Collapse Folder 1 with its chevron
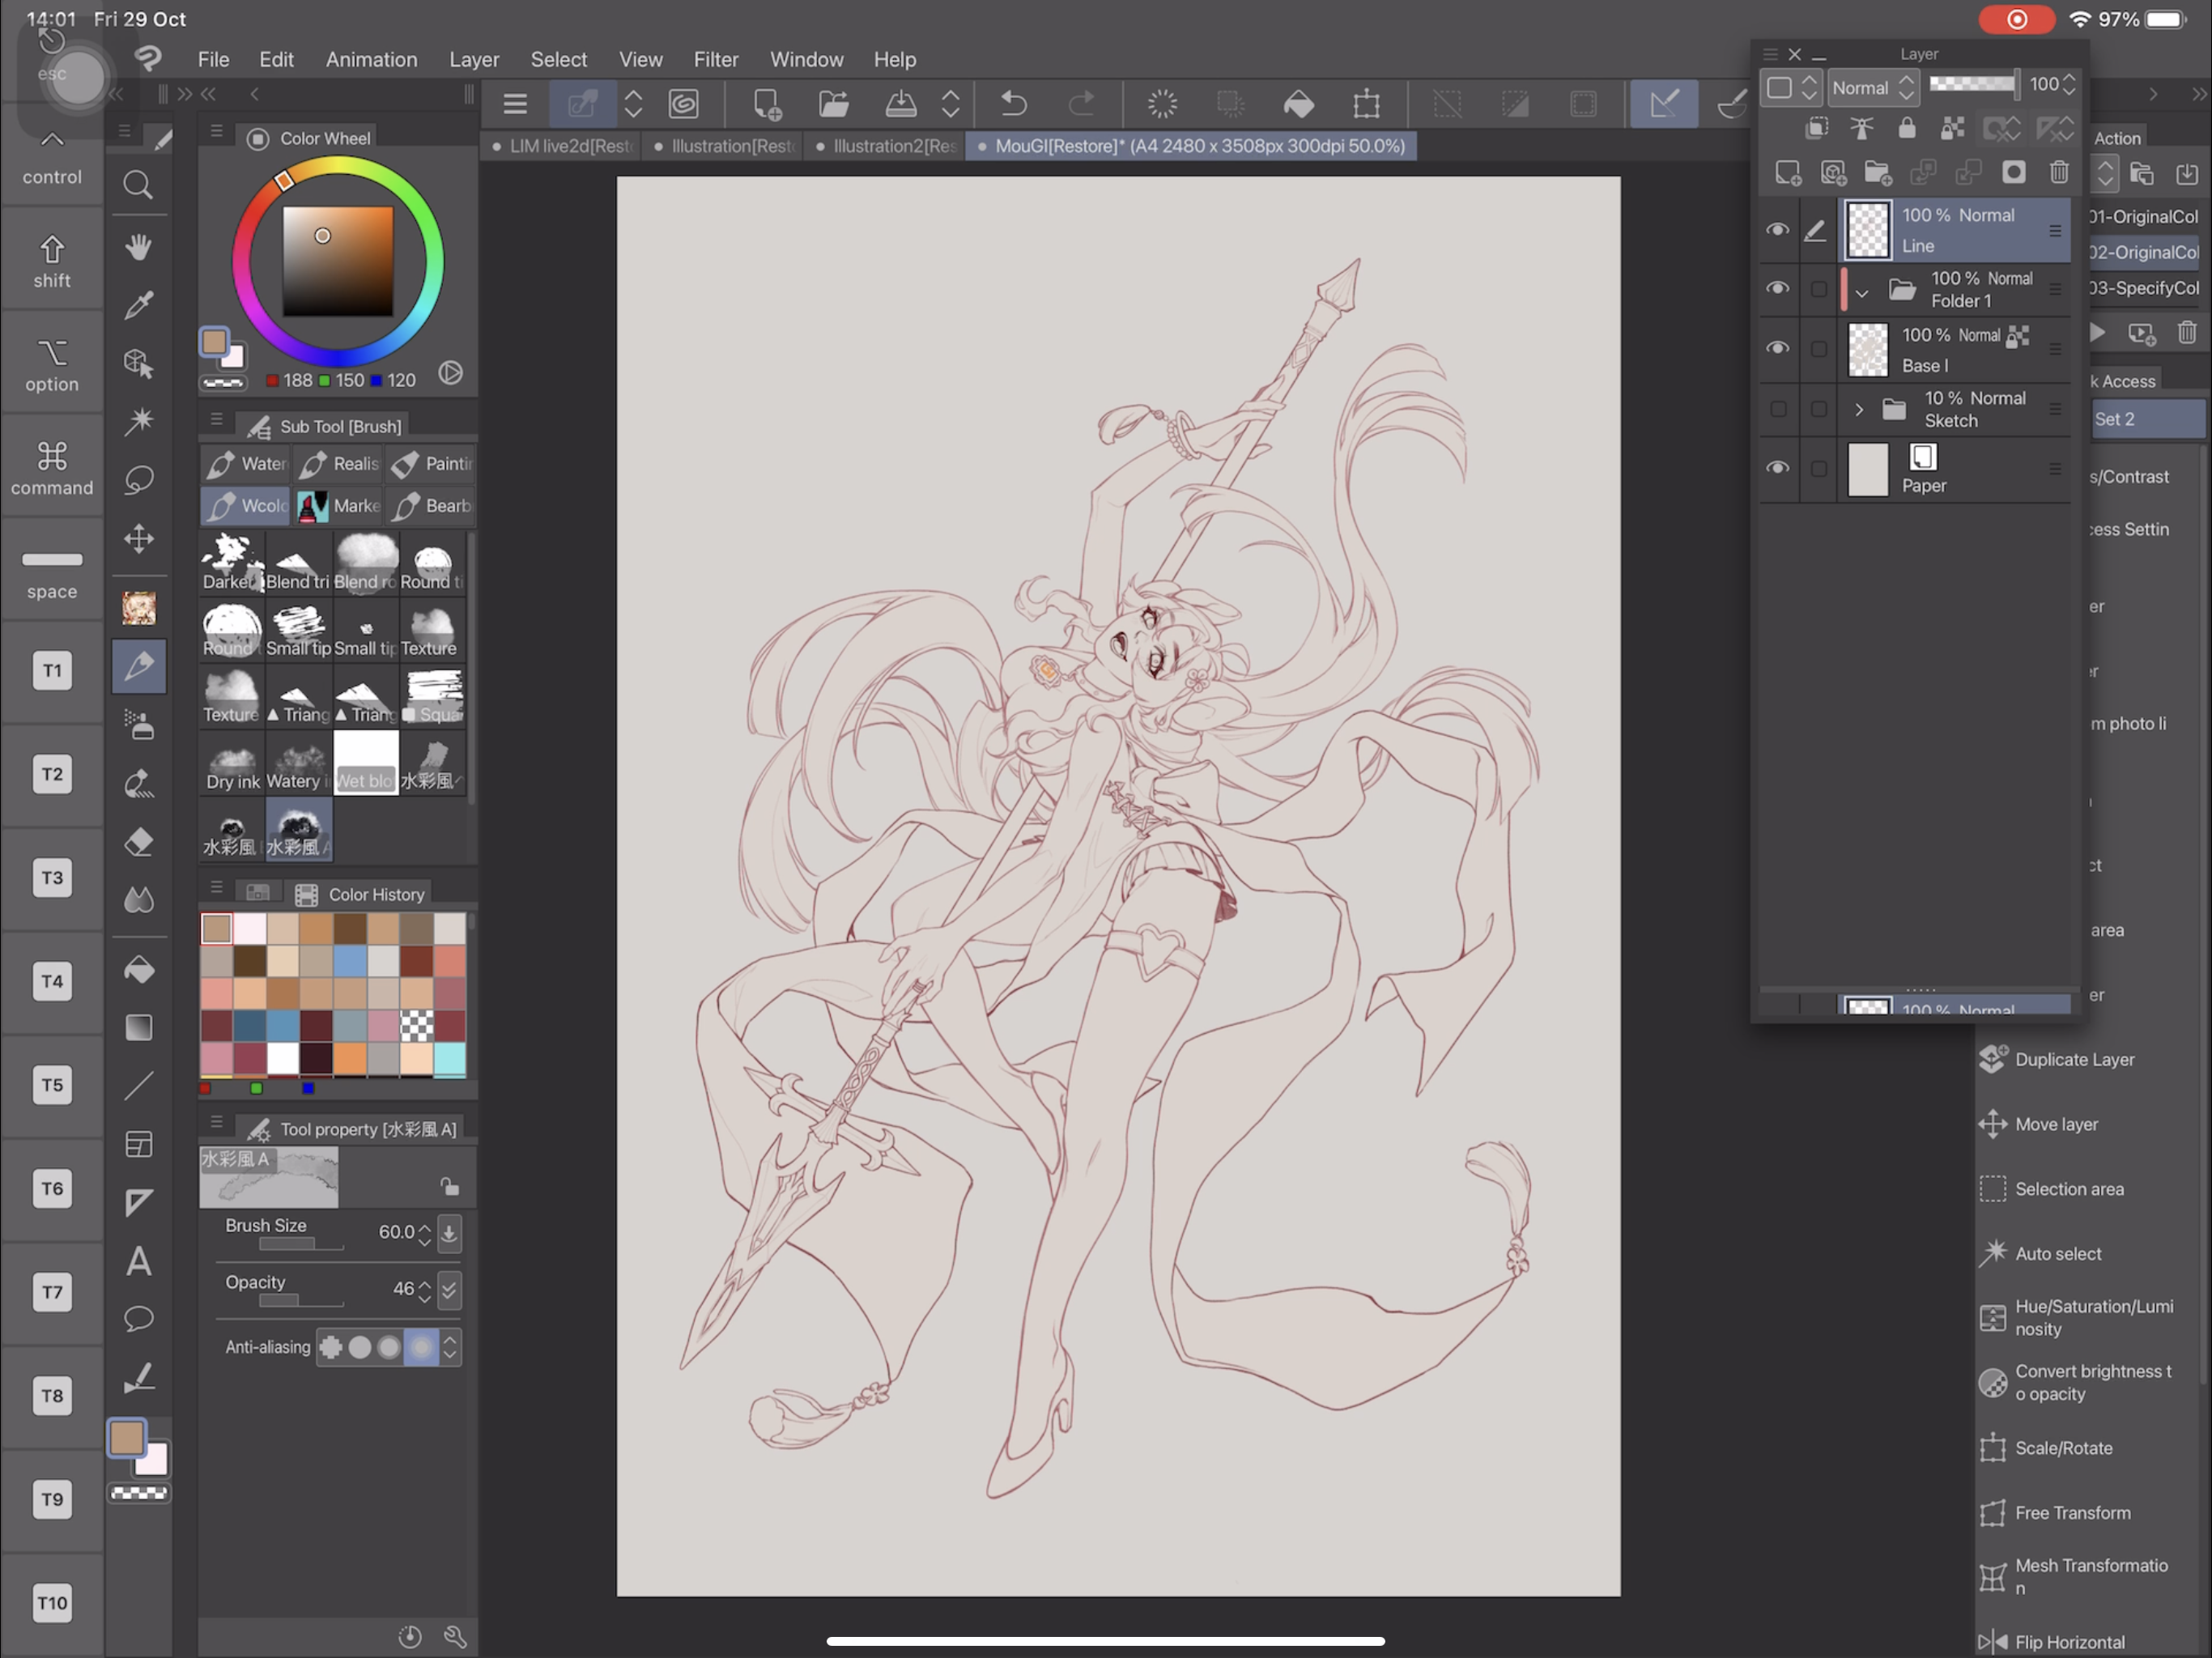 (x=1861, y=293)
